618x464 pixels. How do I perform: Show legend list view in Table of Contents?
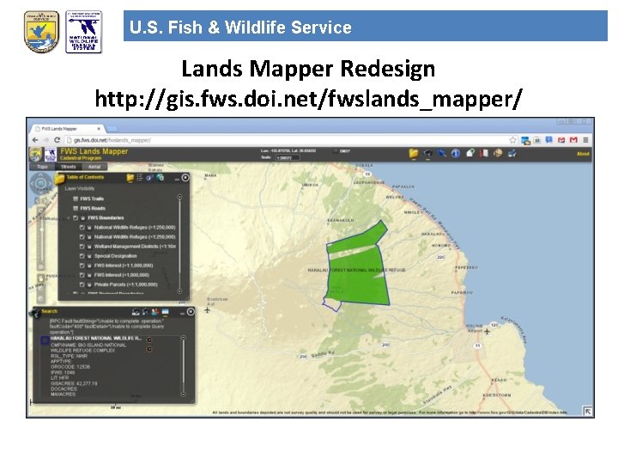(140, 178)
